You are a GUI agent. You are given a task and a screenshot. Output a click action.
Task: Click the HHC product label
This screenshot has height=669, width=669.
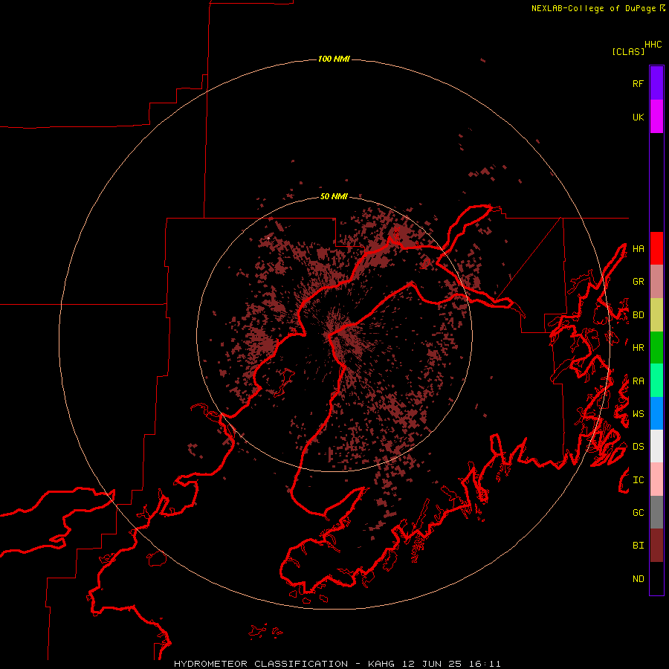tap(653, 45)
